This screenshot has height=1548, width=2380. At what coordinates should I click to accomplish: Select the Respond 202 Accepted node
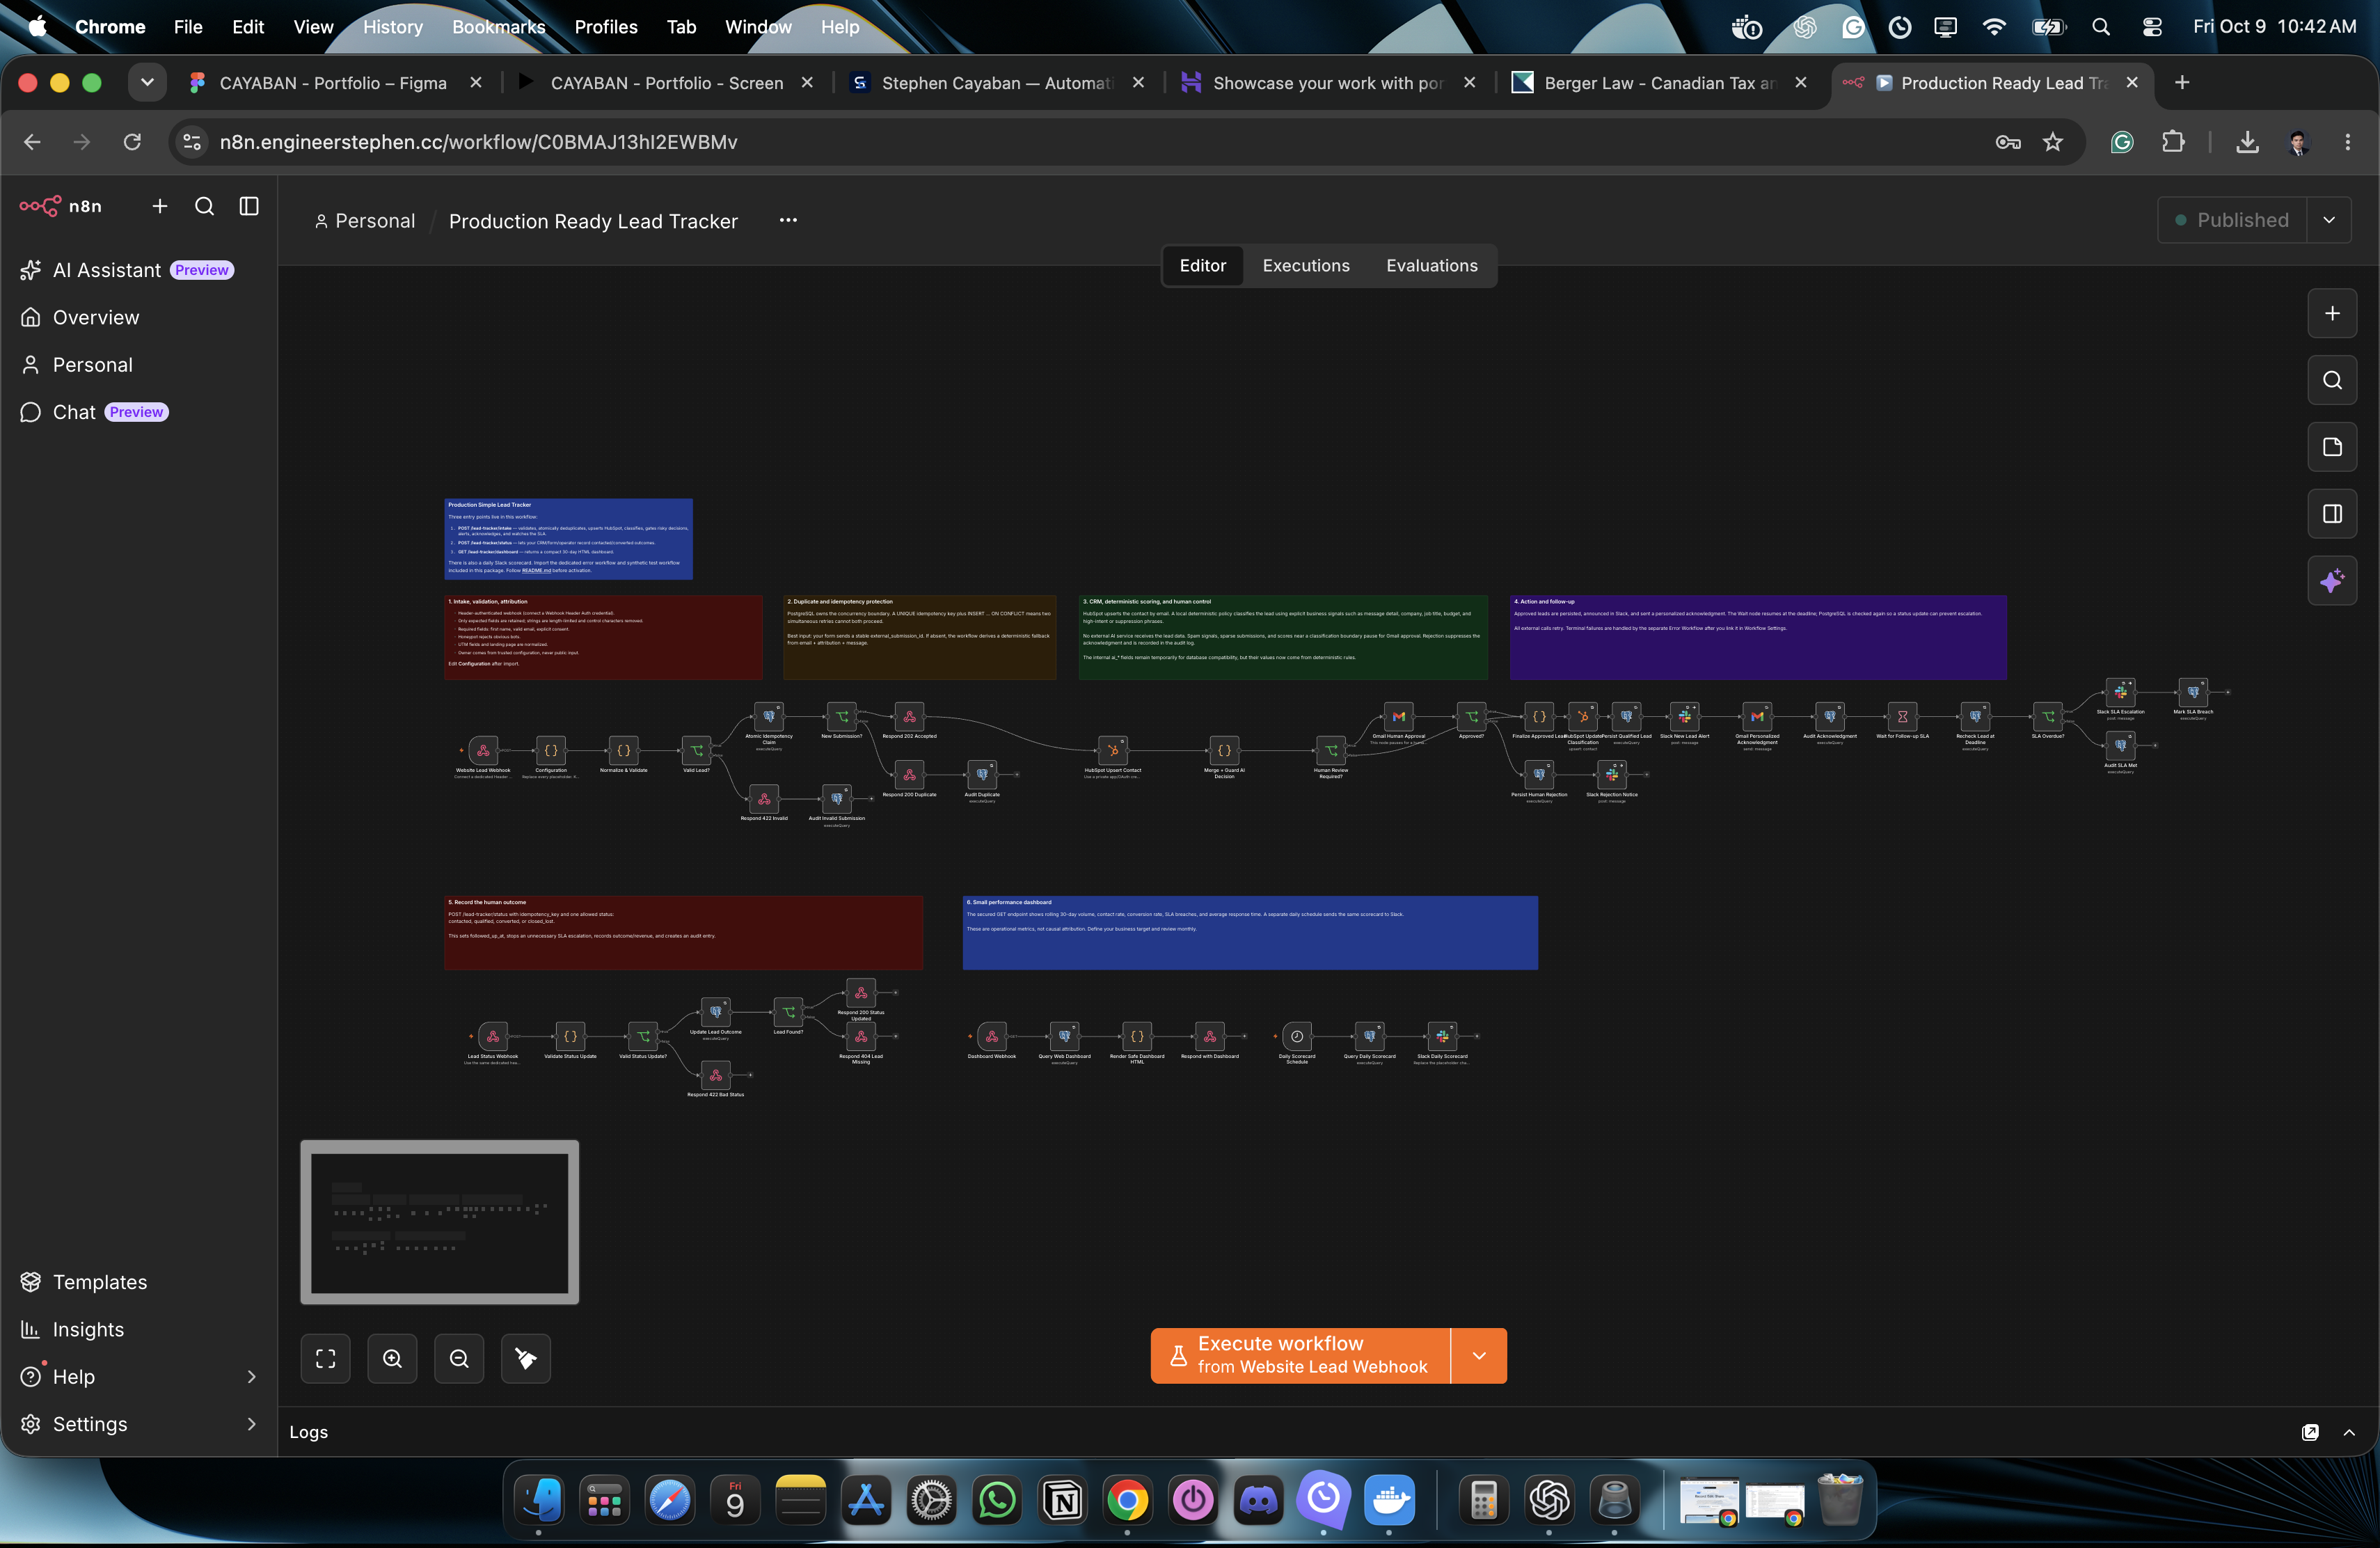(x=909, y=716)
